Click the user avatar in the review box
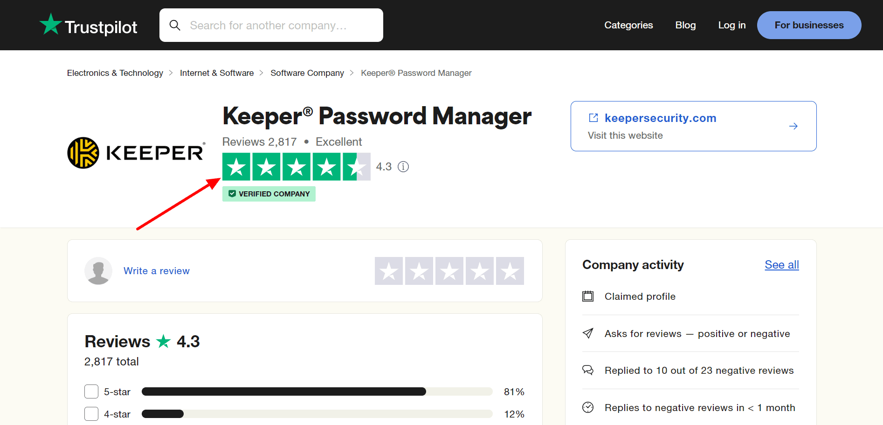This screenshot has height=425, width=883. click(x=98, y=271)
